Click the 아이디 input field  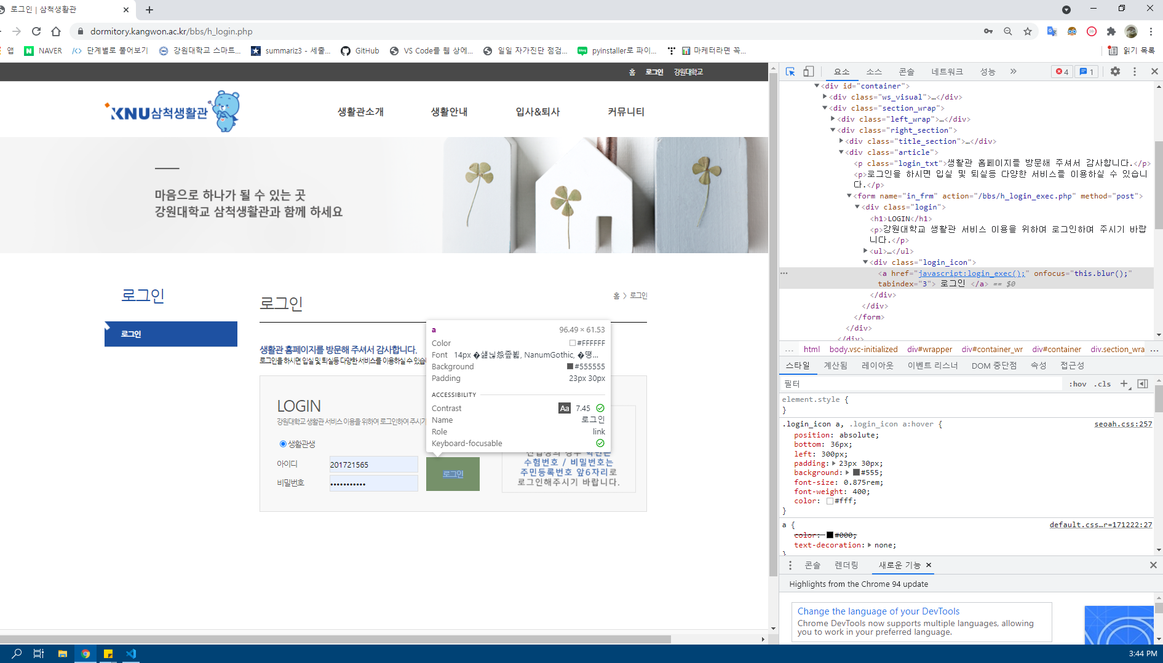click(x=373, y=465)
